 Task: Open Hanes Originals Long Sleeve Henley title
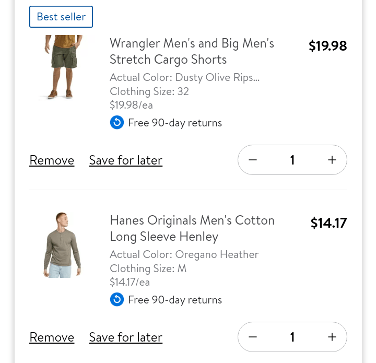point(192,228)
